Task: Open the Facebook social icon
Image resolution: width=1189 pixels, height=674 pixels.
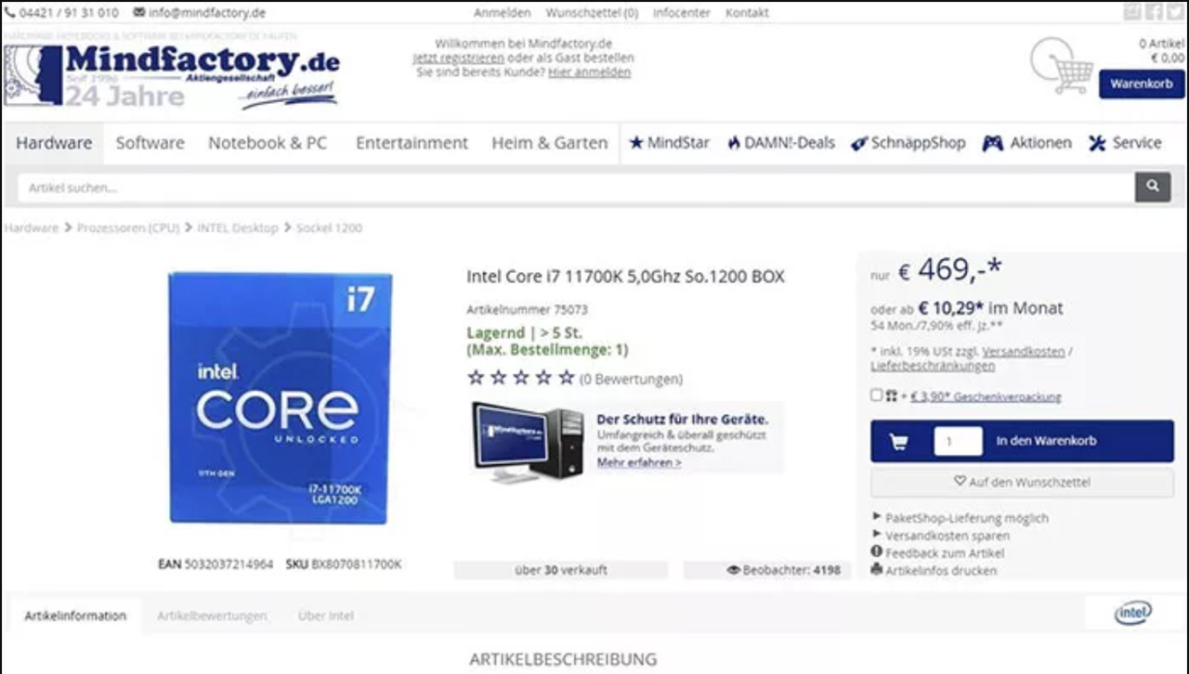Action: 1154,12
